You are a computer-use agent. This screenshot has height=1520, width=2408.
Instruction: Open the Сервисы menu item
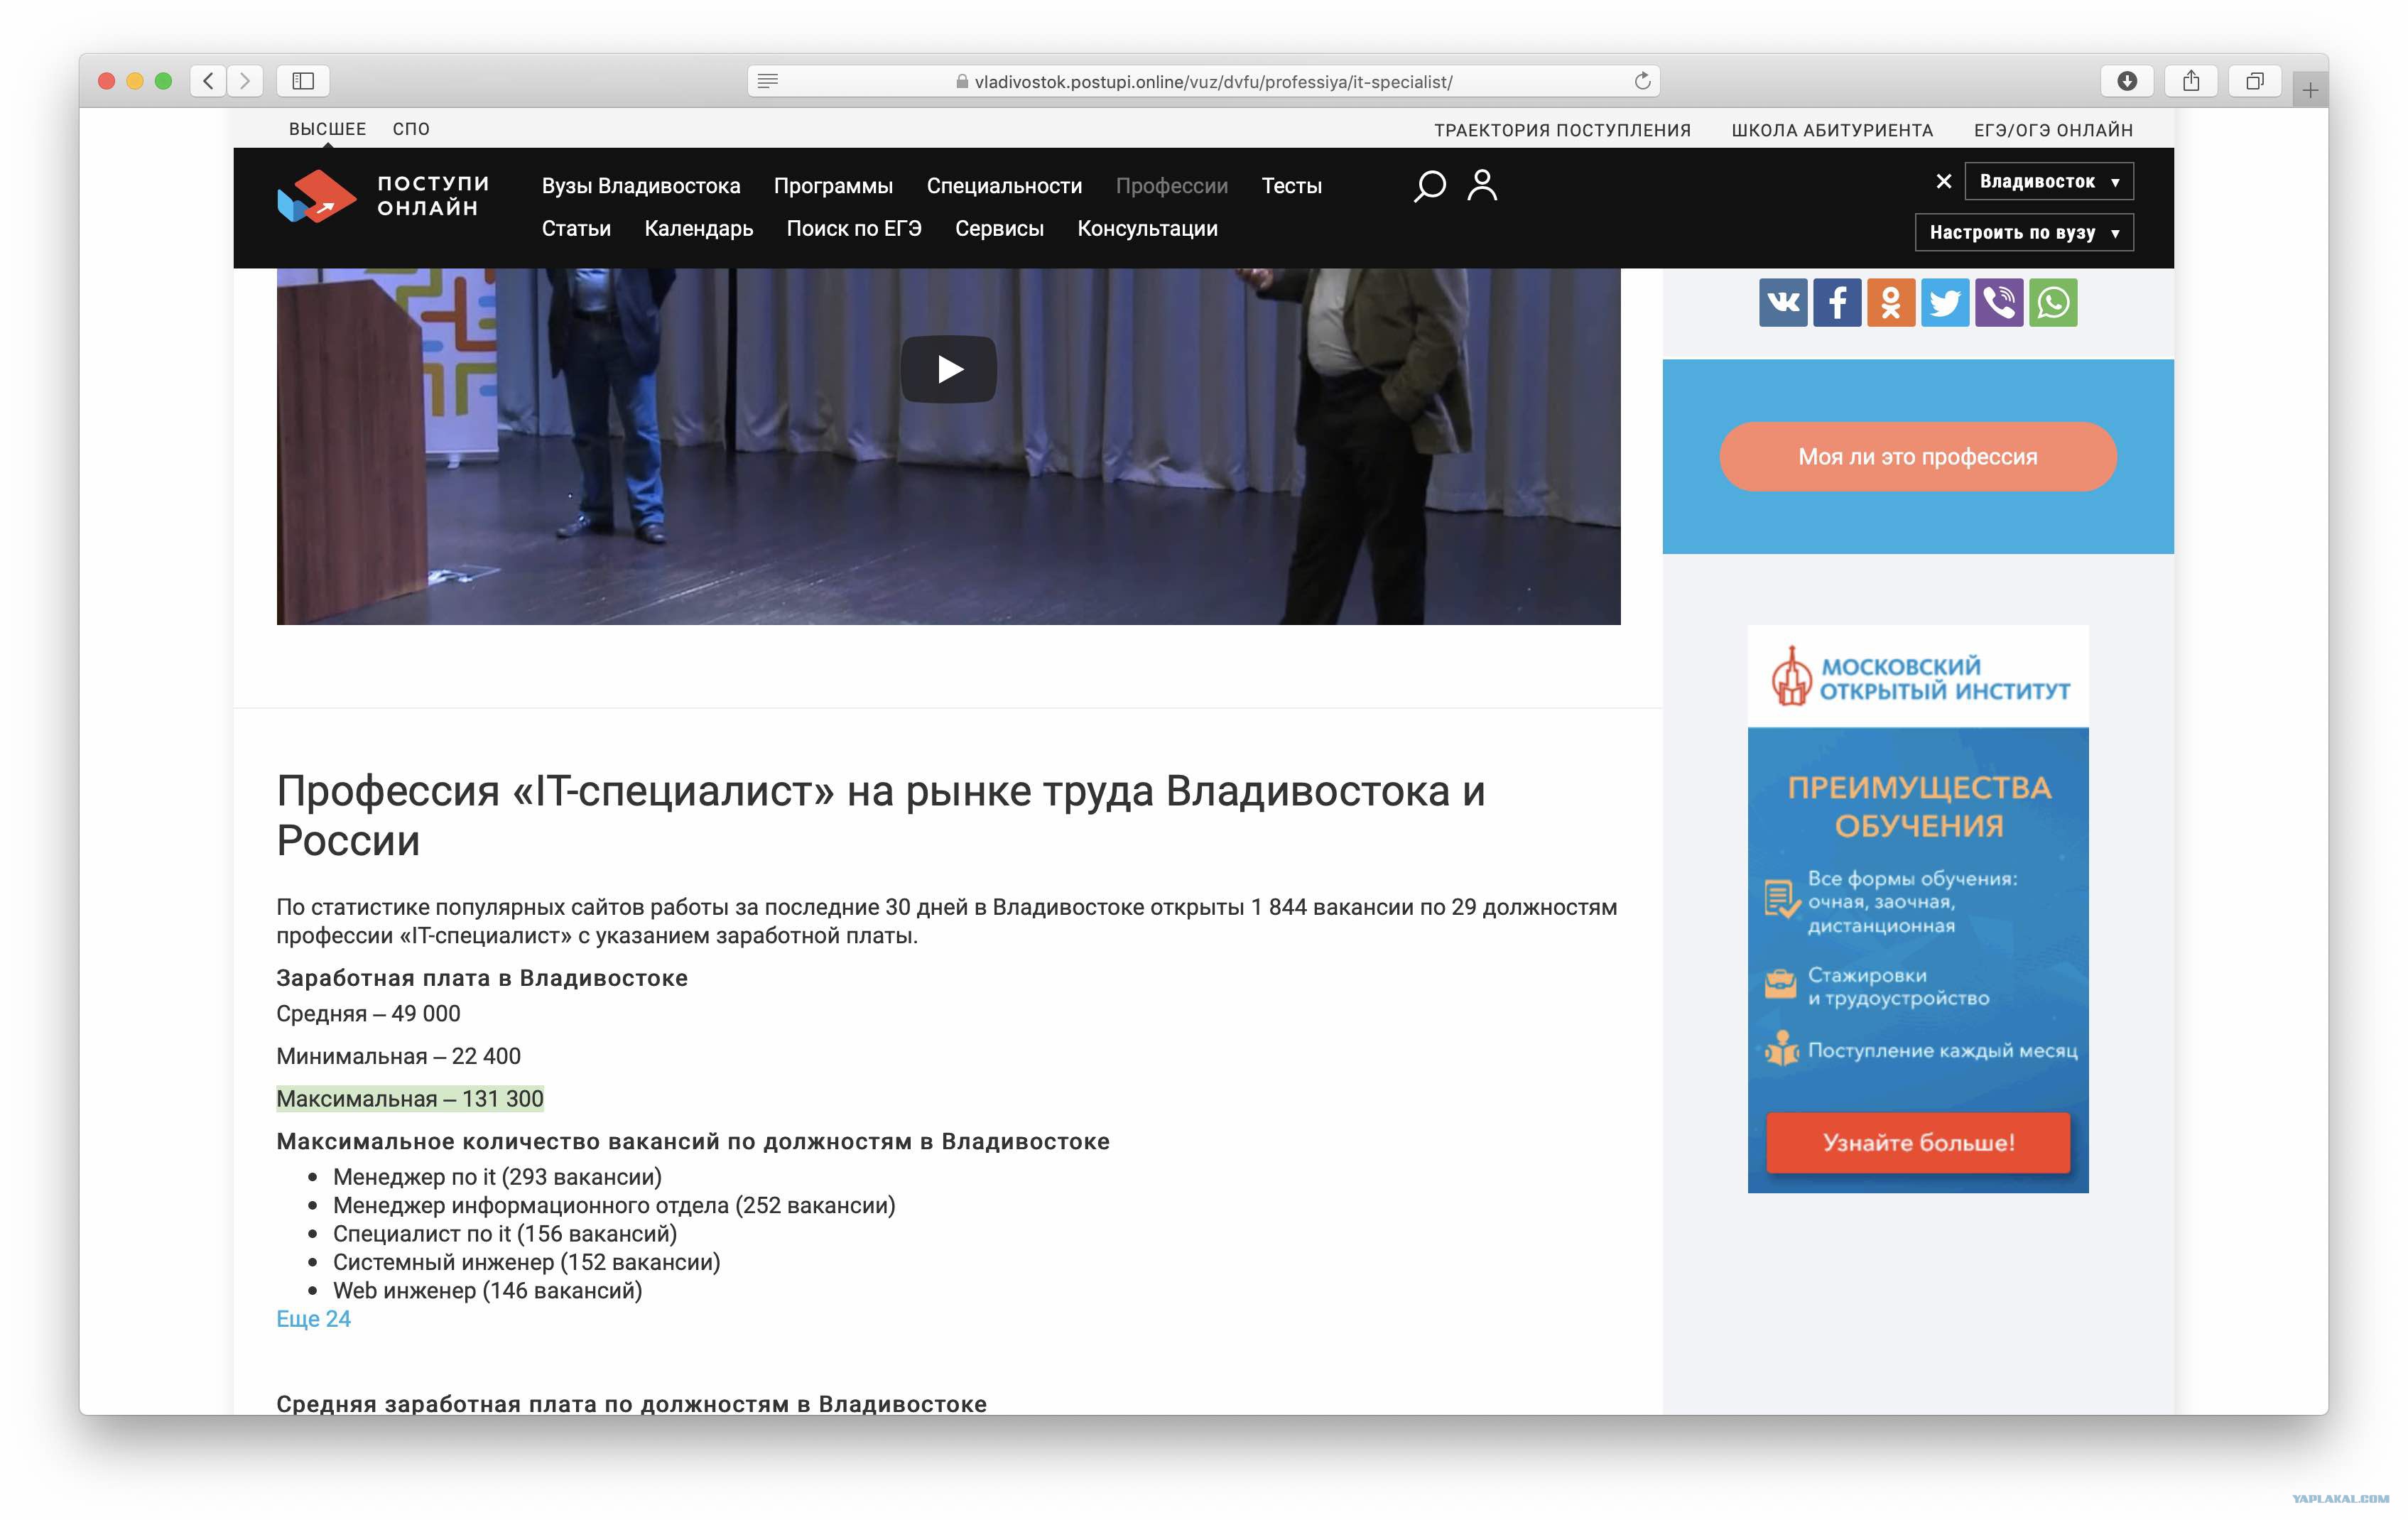tap(999, 229)
